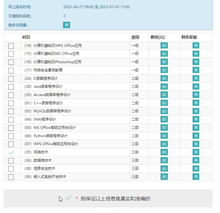Viewport: 220px width, 213px height.
Task: Click the 科目 column header
Action: [x=26, y=37]
